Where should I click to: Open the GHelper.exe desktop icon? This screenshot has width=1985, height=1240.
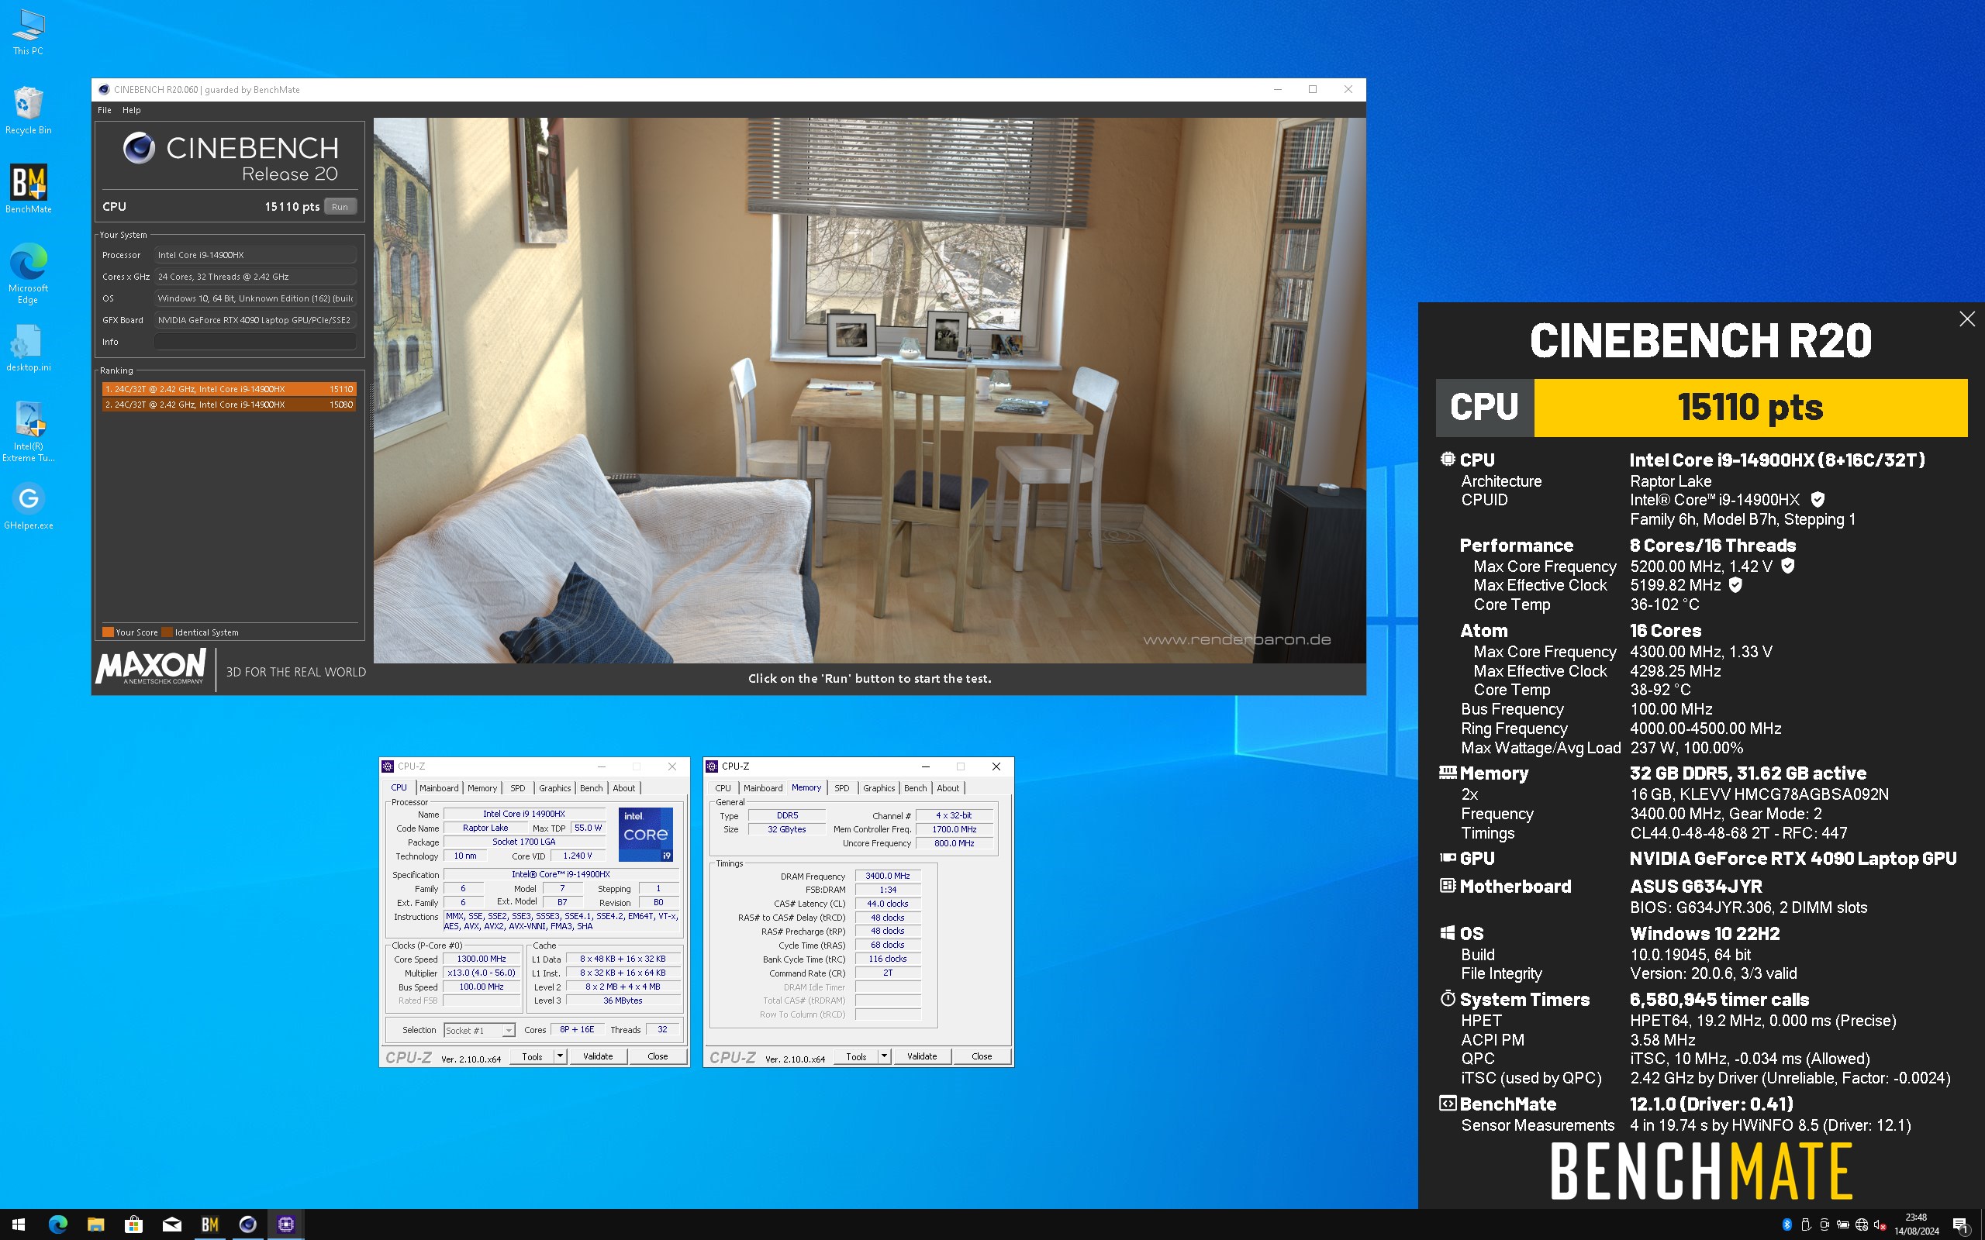point(29,505)
